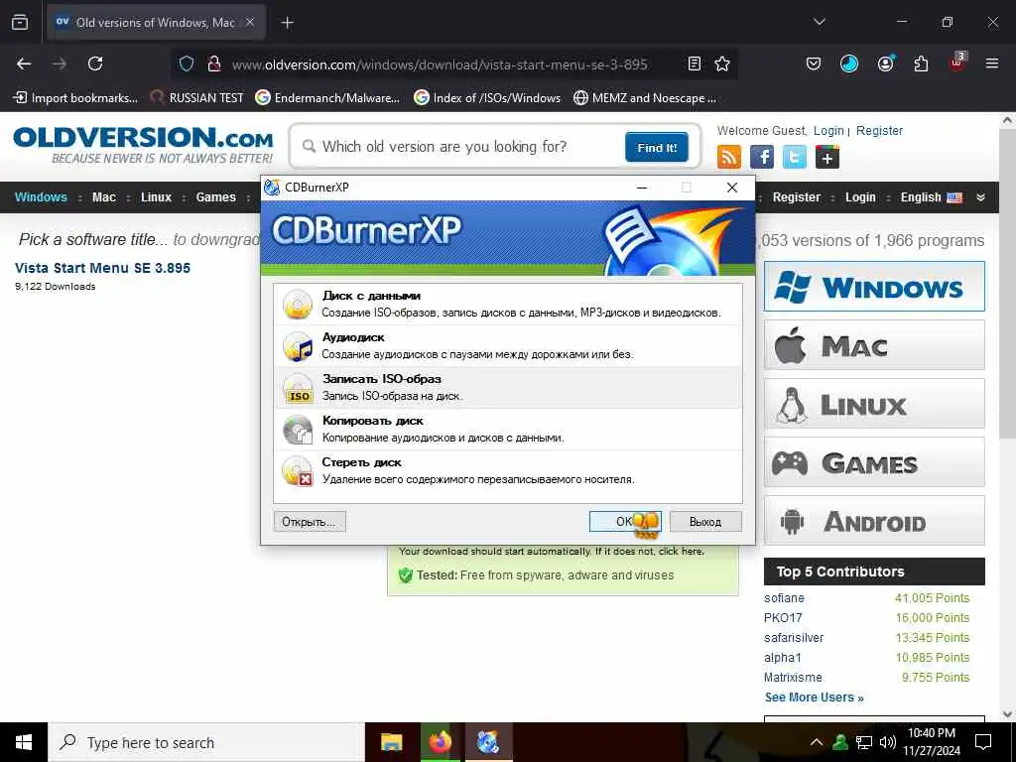The image size is (1016, 762).
Task: Toggle reader view in address bar
Action: tap(694, 63)
